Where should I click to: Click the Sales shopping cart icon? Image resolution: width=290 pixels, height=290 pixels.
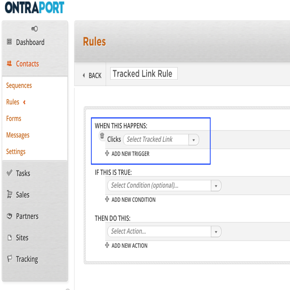9,195
